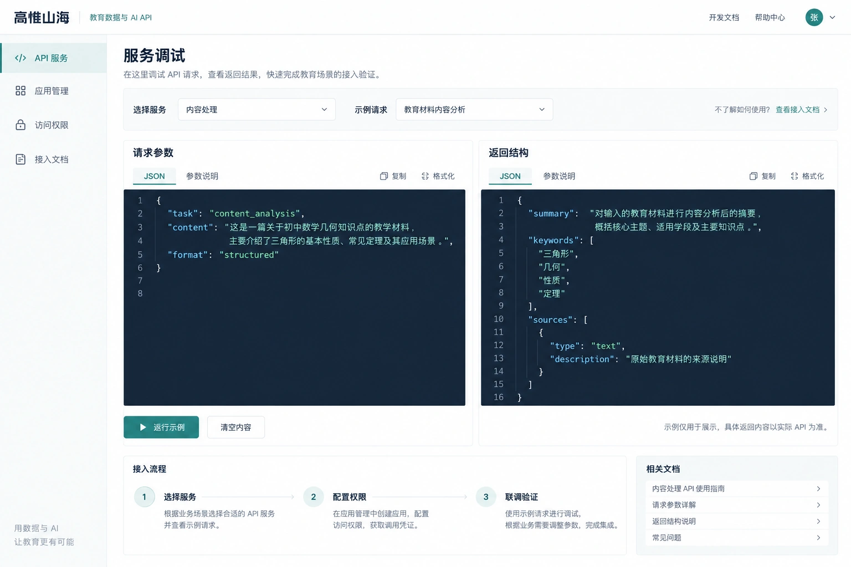Open API 服务 code icon in sidebar
Screen dimensions: 851x567
point(20,58)
